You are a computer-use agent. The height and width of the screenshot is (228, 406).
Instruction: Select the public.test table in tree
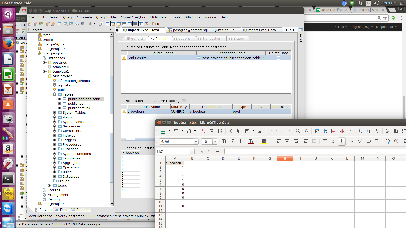[76, 103]
